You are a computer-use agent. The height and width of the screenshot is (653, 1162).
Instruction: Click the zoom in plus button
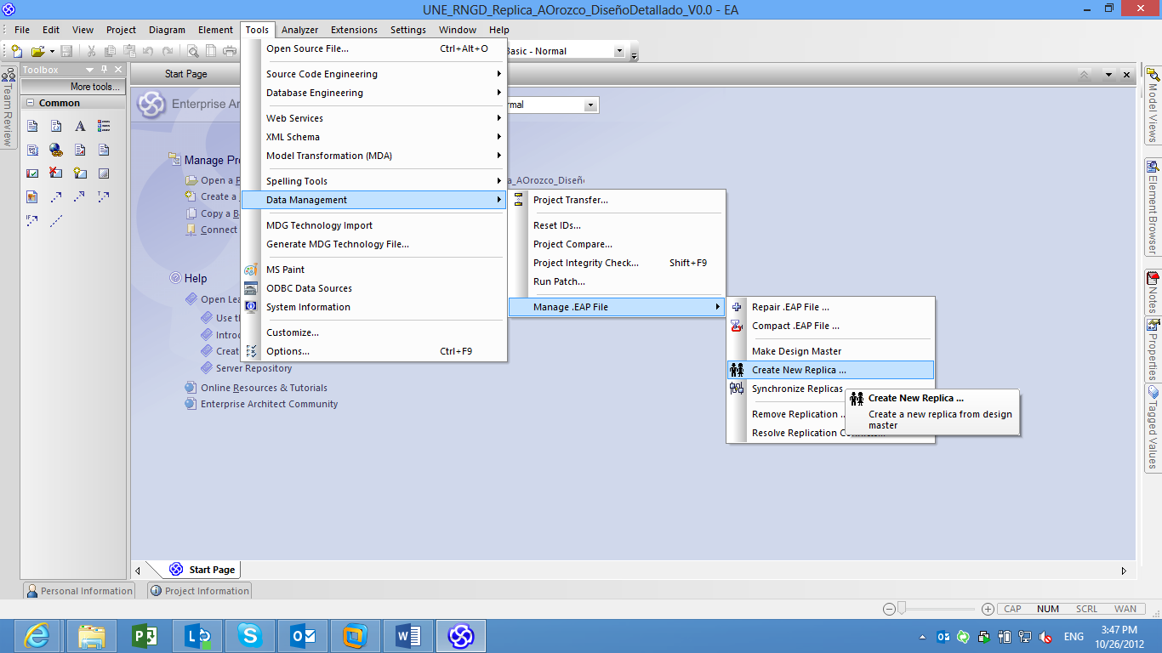[988, 609]
